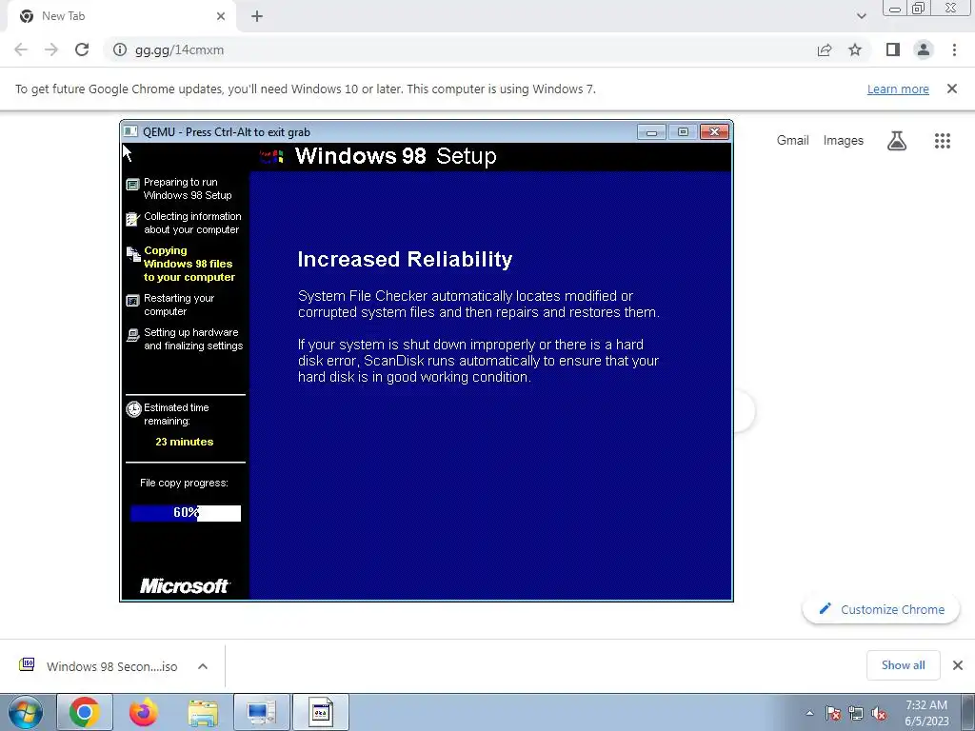Open the Windows Start button

[x=26, y=712]
